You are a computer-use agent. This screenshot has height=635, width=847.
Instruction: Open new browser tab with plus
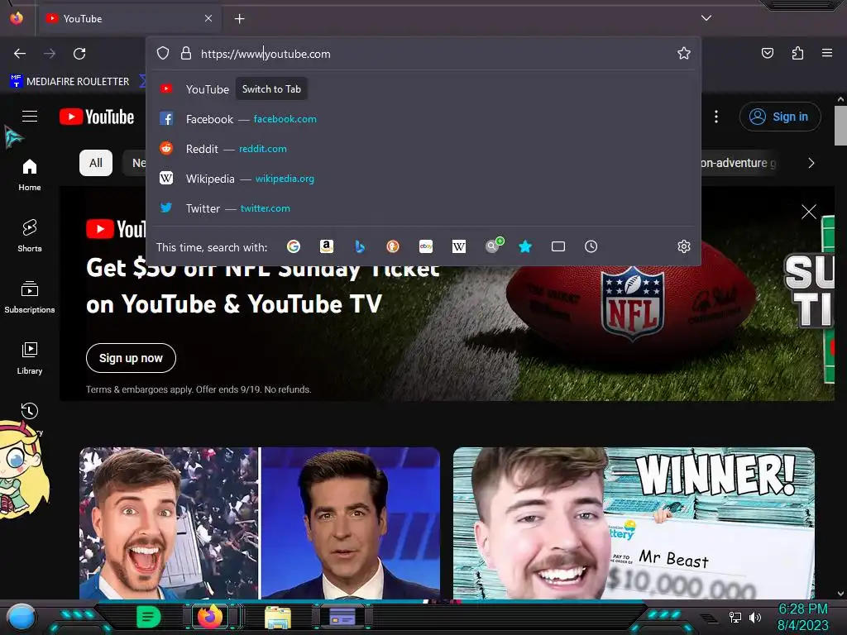pyautogui.click(x=239, y=19)
